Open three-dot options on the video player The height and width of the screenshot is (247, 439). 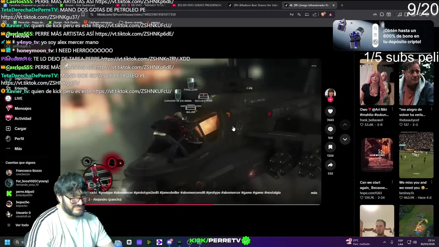[x=314, y=66]
